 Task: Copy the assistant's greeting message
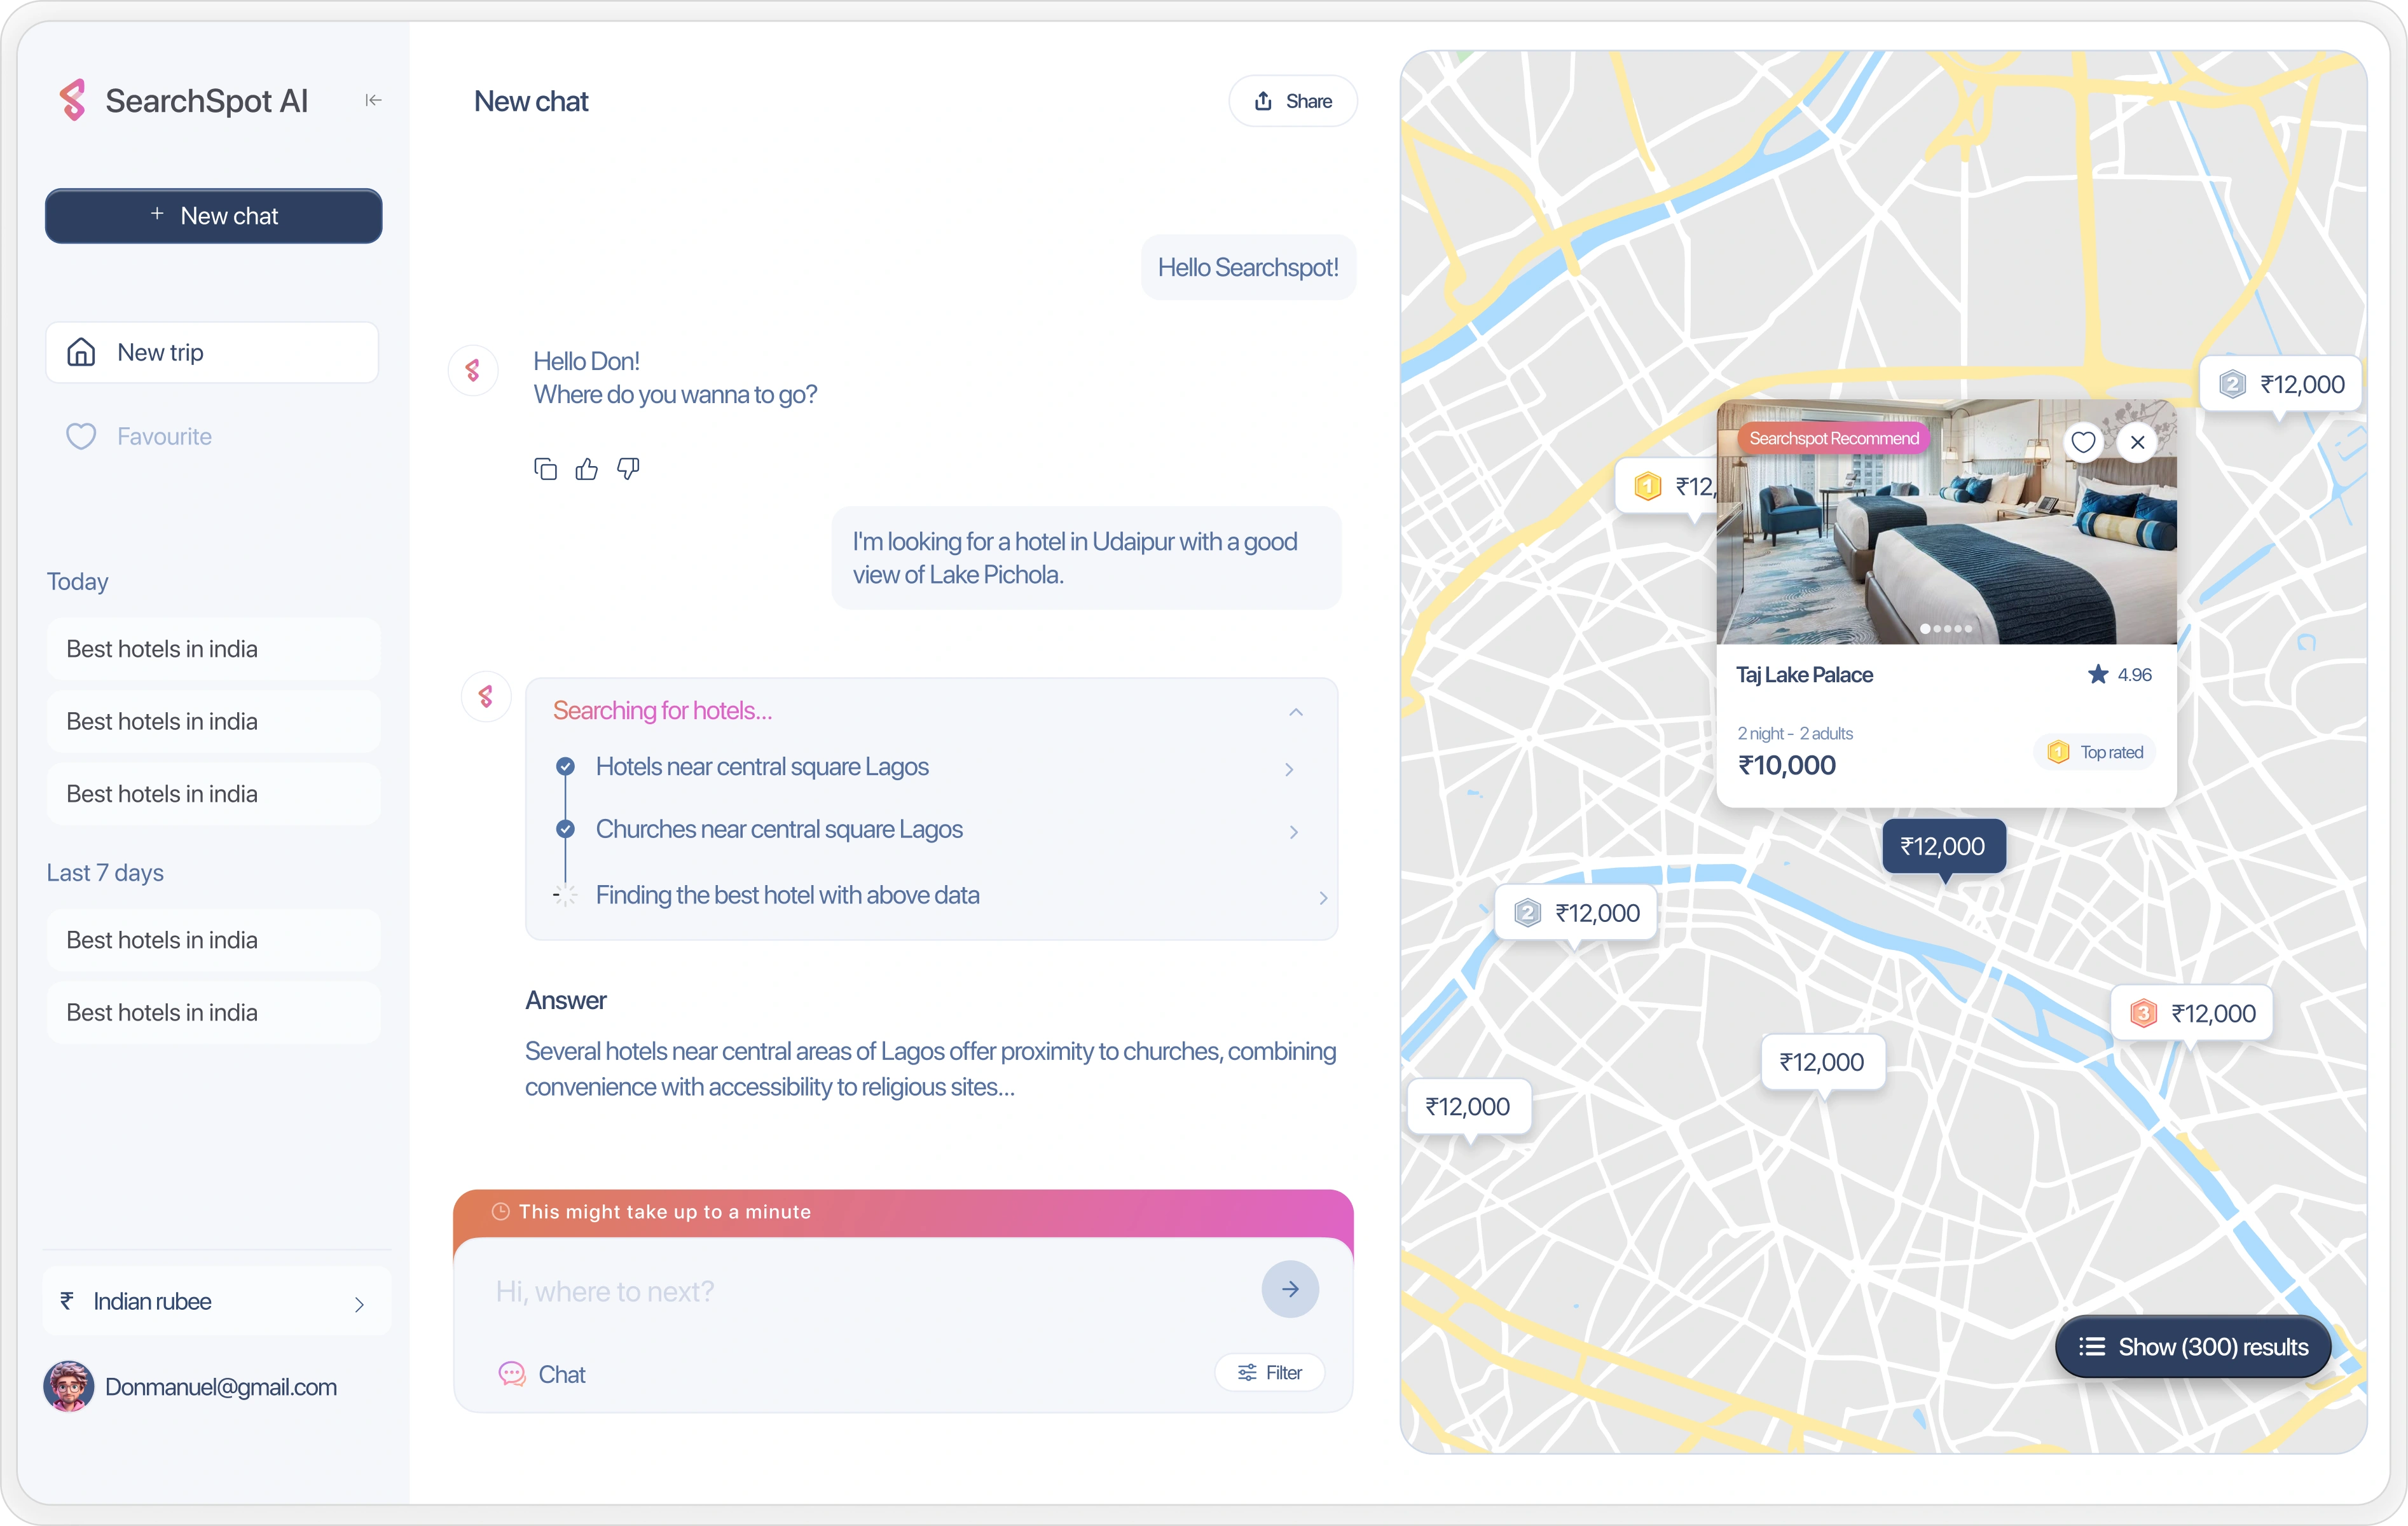tap(545, 469)
